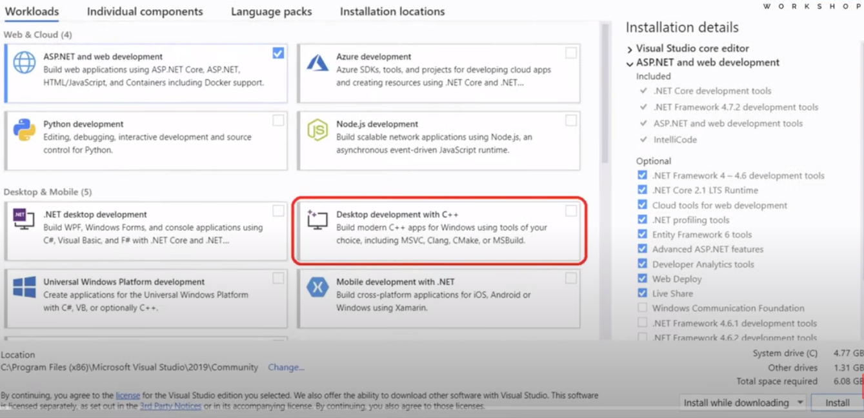Check the Azure development workload box
Image resolution: width=864 pixels, height=418 pixels.
(x=571, y=53)
